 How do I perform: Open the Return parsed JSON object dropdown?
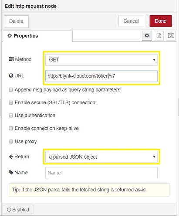pyautogui.click(x=101, y=157)
